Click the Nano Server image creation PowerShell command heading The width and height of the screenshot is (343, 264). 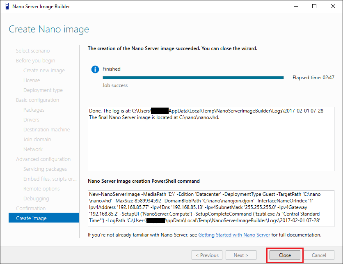pyautogui.click(x=144, y=181)
